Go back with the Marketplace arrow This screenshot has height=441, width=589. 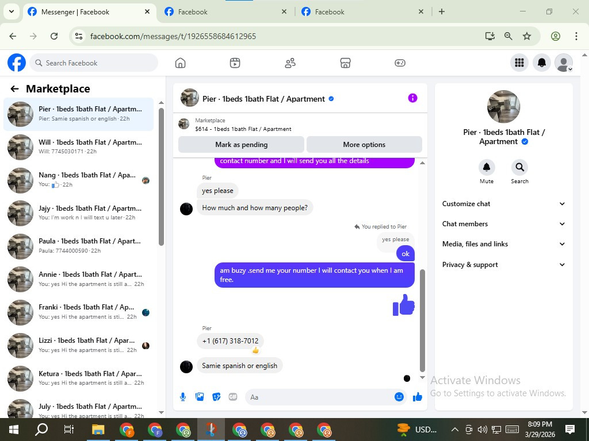click(x=14, y=89)
